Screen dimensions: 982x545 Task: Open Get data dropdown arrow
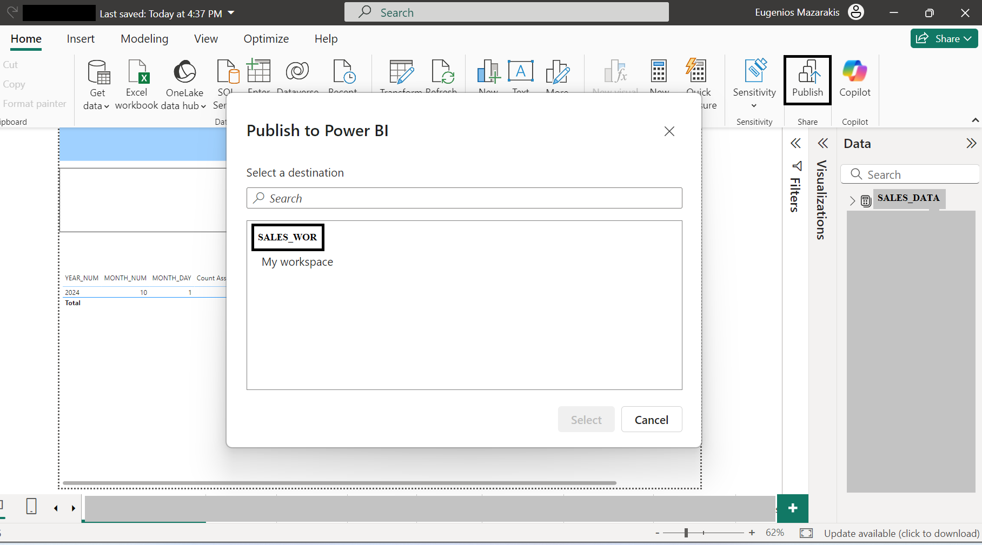106,106
